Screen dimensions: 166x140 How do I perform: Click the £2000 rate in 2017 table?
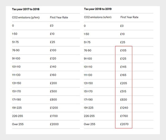pyautogui.click(x=54, y=124)
